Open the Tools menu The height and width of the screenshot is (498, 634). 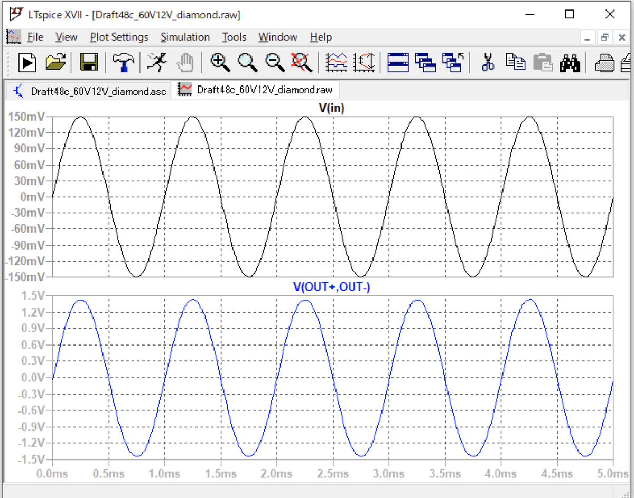coord(234,37)
